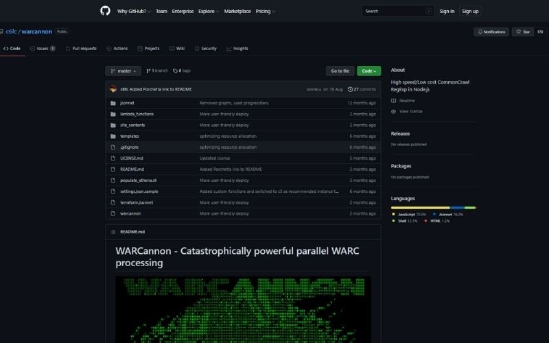Click the star icon
The width and height of the screenshot is (549, 343).
coord(519,32)
